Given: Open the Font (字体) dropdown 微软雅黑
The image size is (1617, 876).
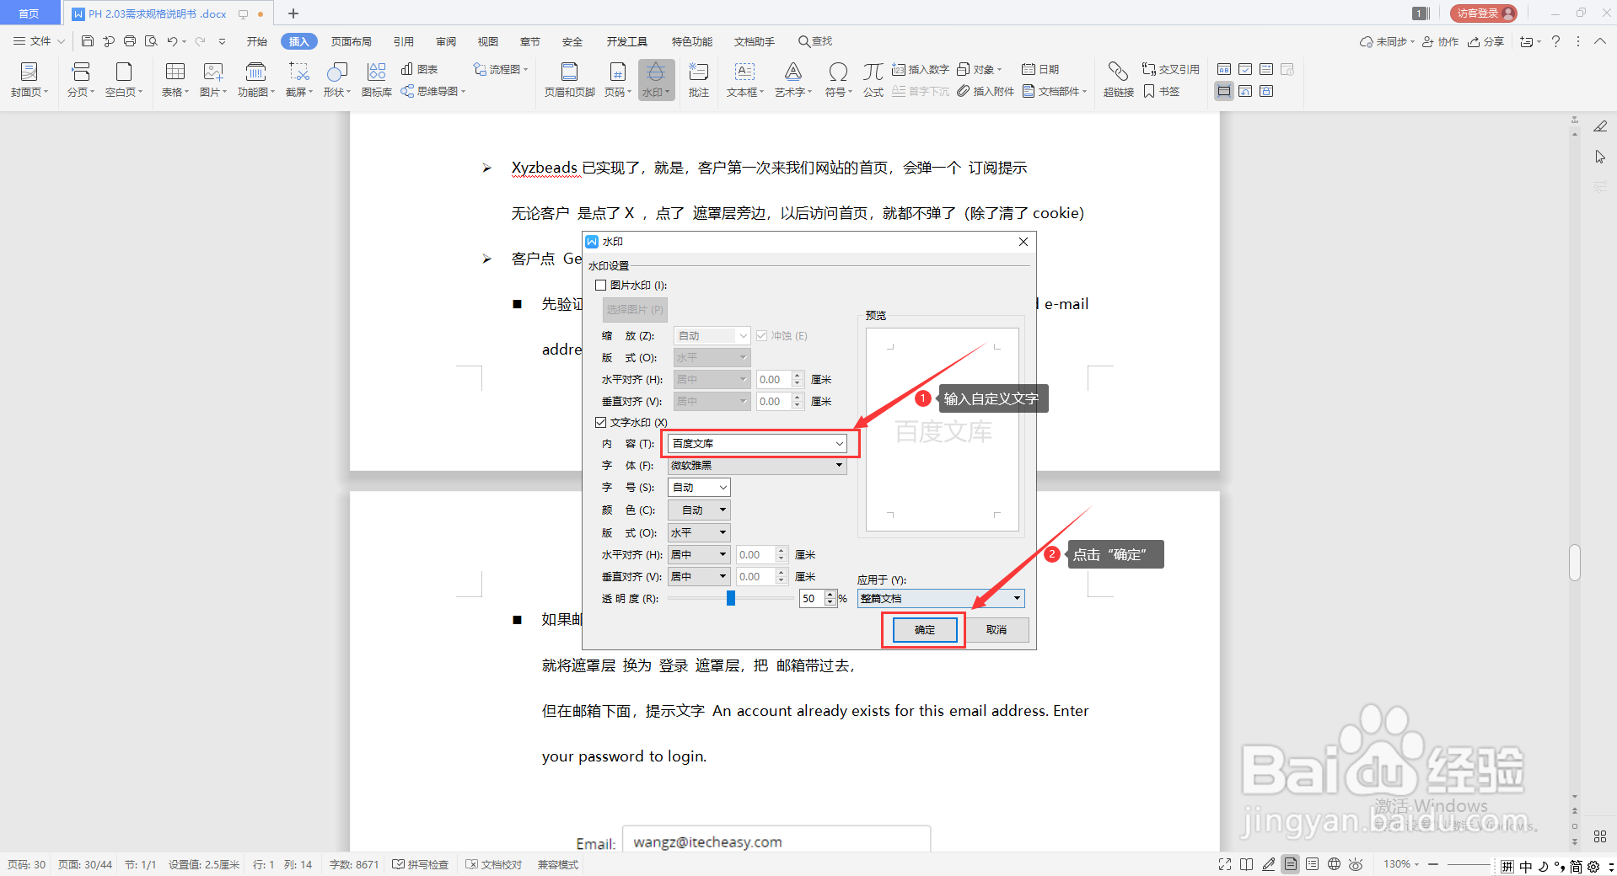Looking at the screenshot, I should (757, 466).
